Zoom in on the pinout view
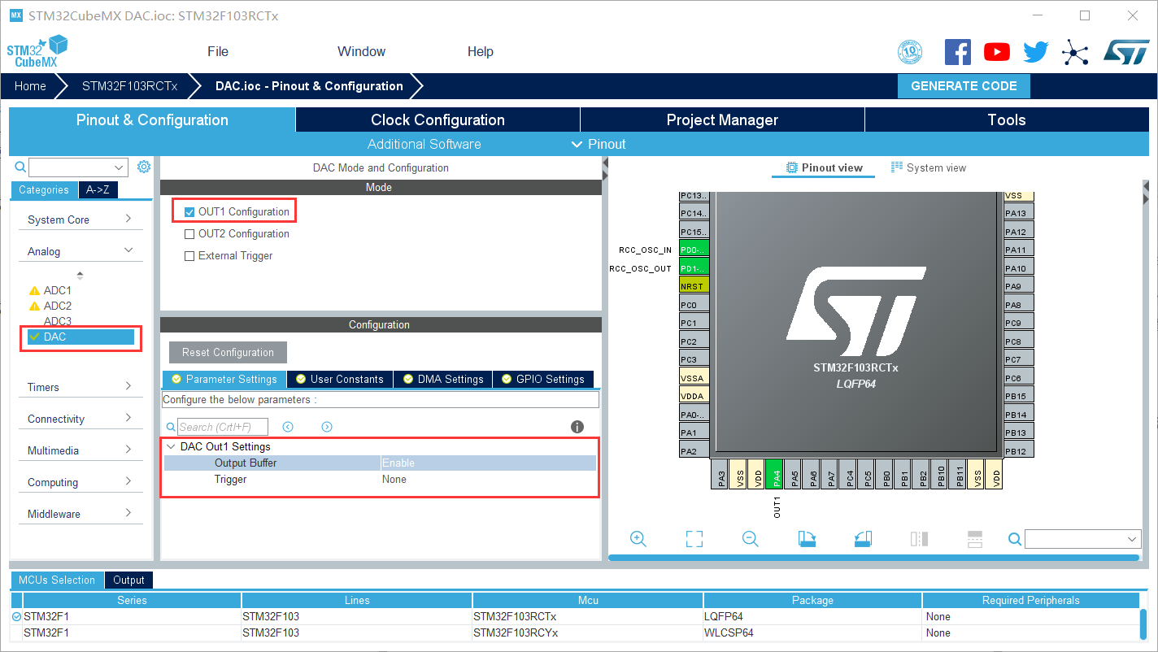1158x652 pixels. [x=638, y=539]
